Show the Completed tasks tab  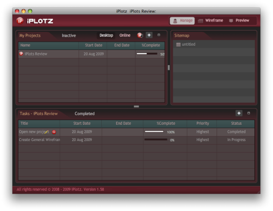85,114
